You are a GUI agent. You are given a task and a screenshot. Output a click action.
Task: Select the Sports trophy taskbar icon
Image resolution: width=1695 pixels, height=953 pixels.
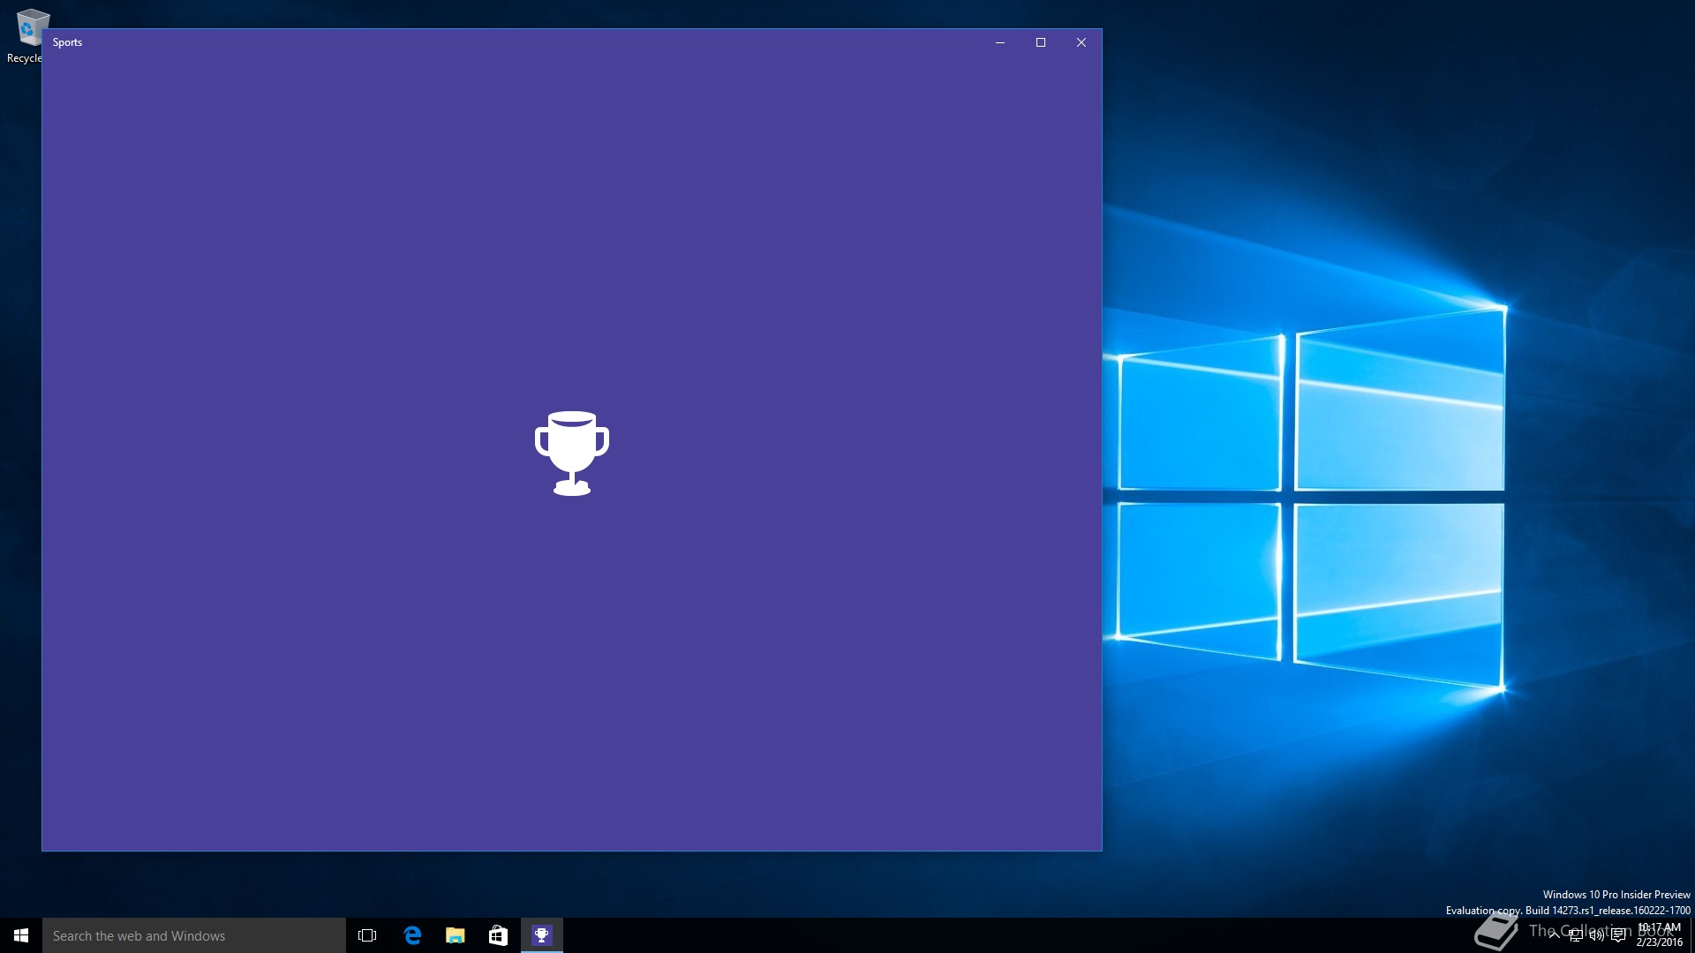click(x=542, y=935)
